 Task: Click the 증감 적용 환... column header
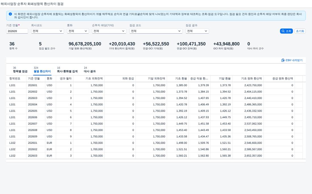click(x=199, y=79)
